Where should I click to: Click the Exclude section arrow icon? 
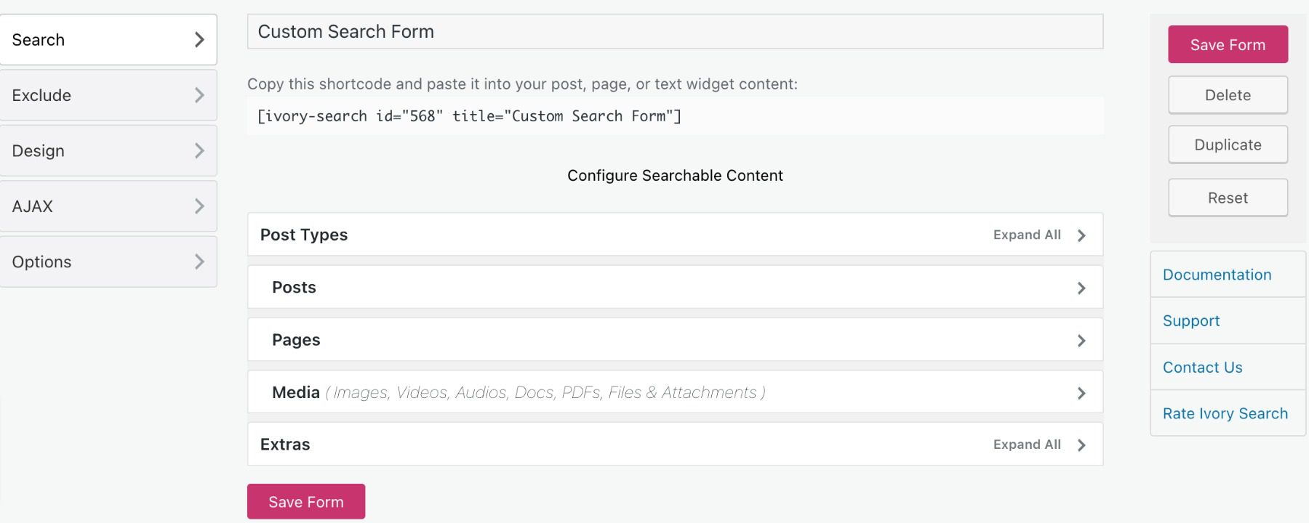tap(201, 95)
